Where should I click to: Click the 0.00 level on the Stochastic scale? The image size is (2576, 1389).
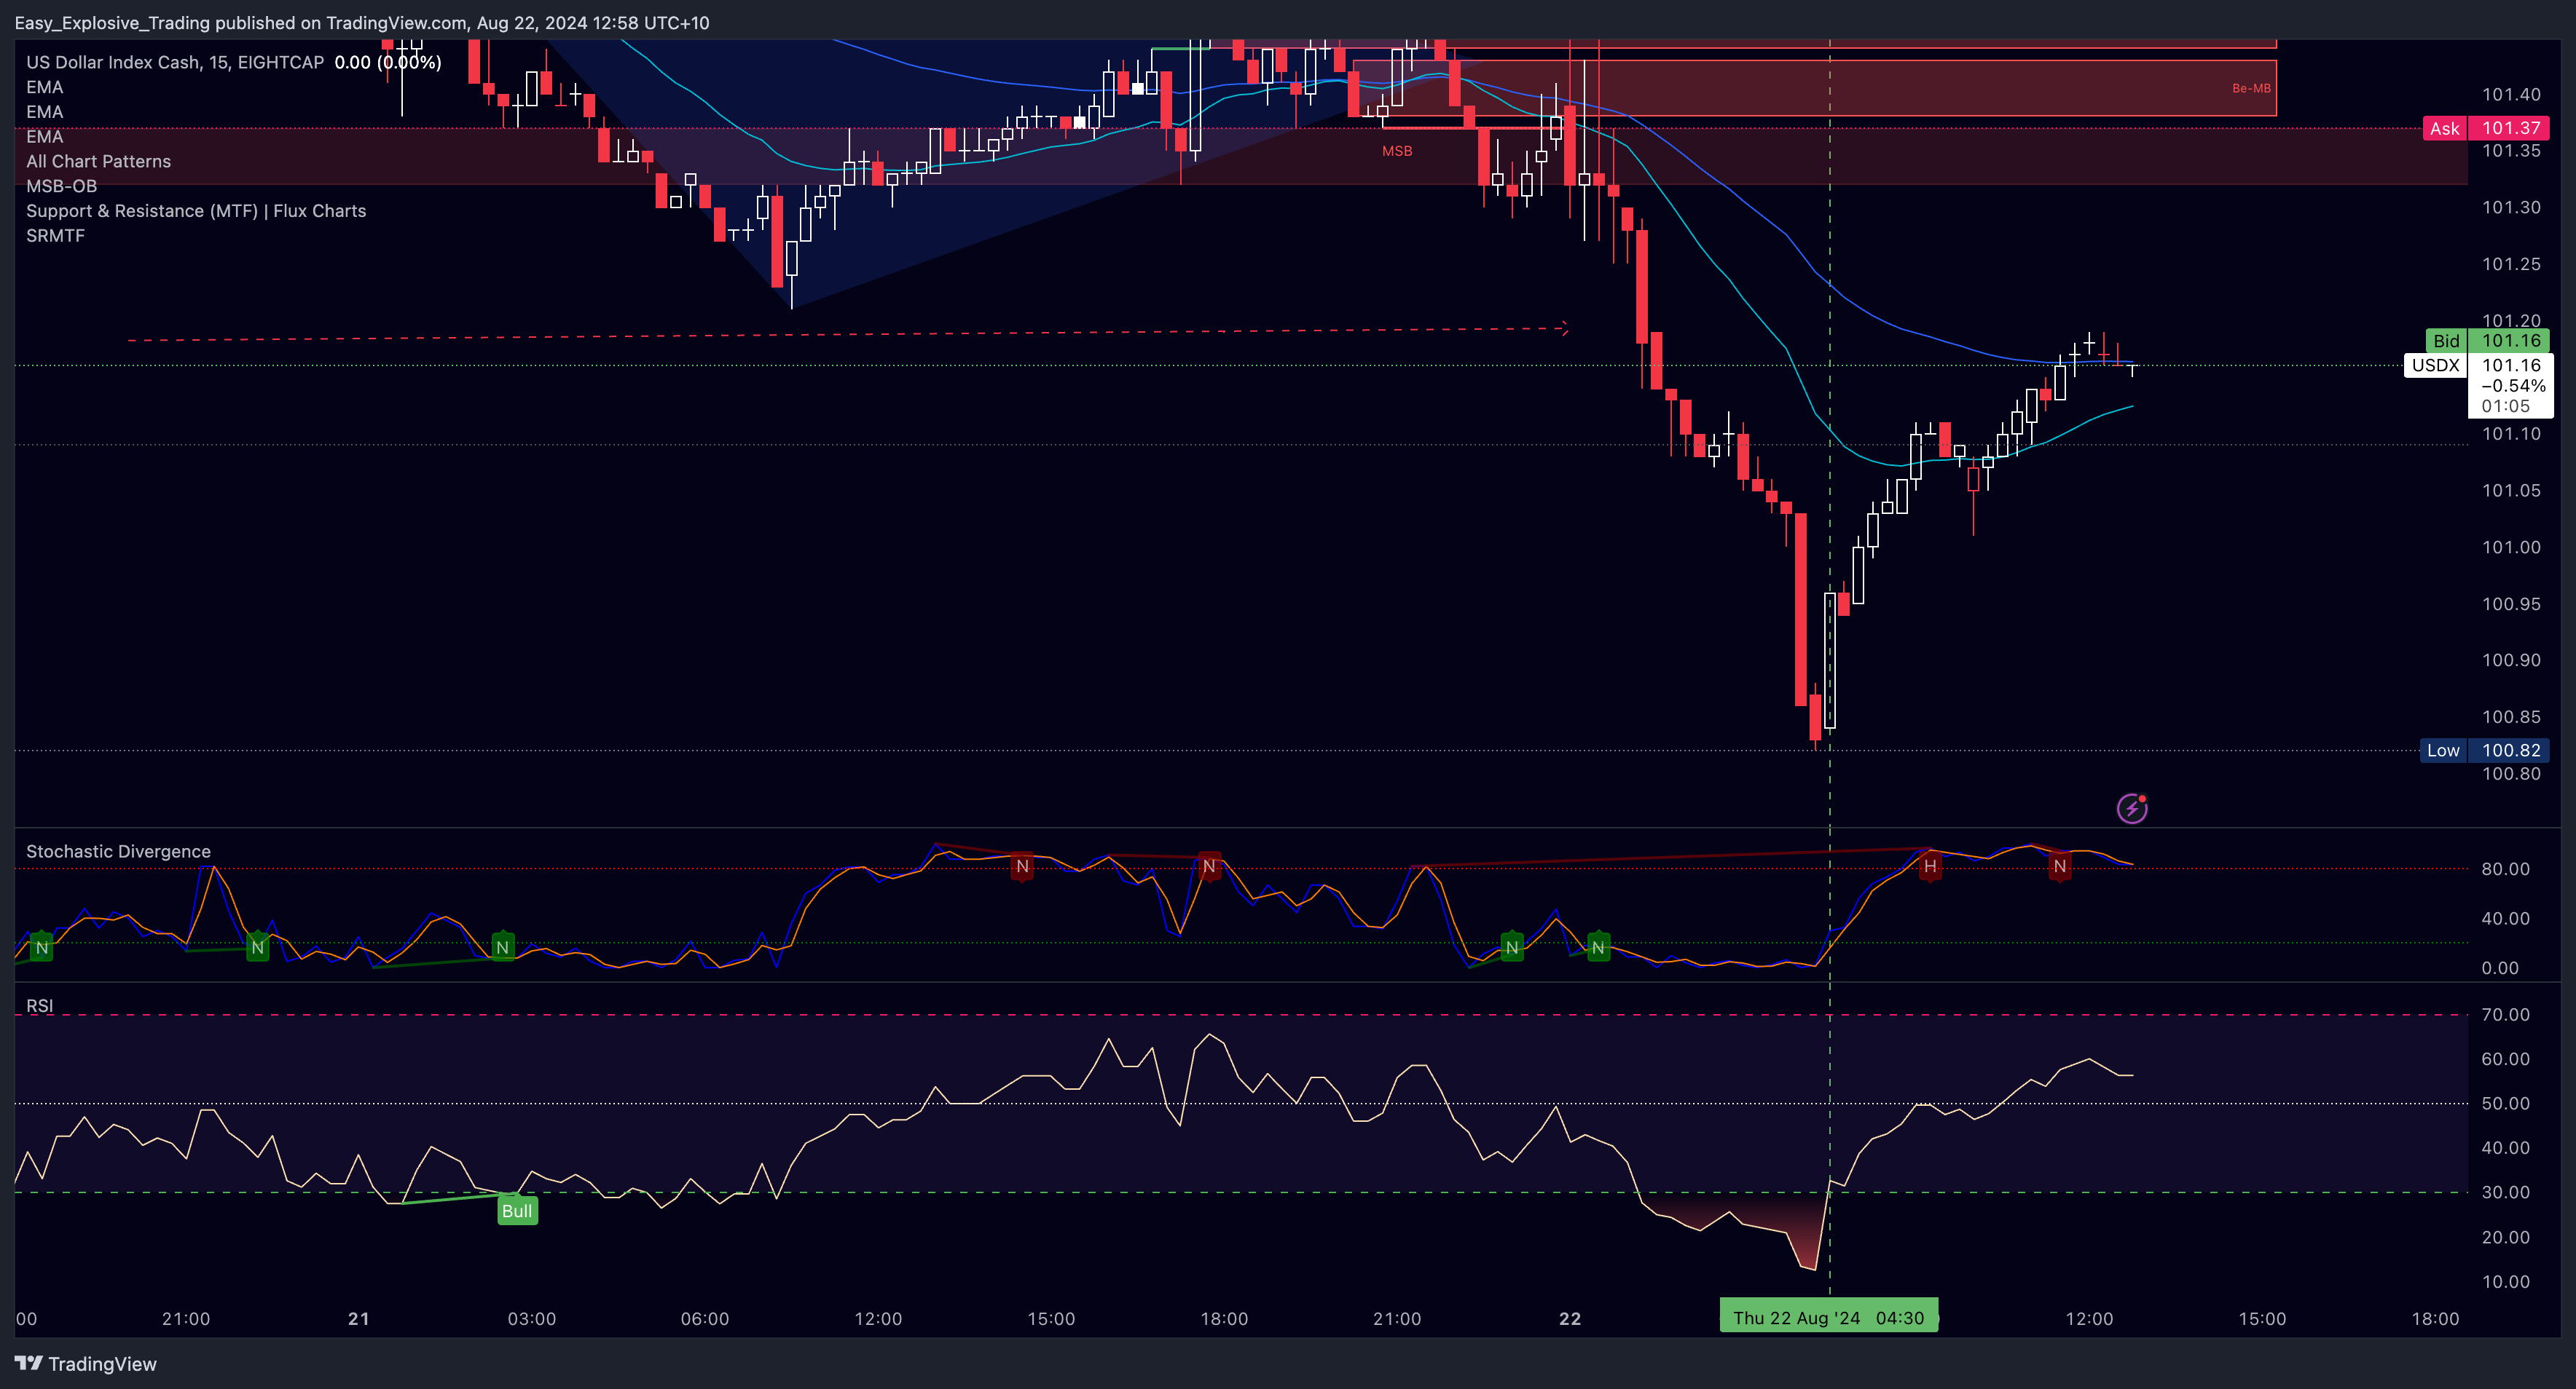click(x=2500, y=968)
